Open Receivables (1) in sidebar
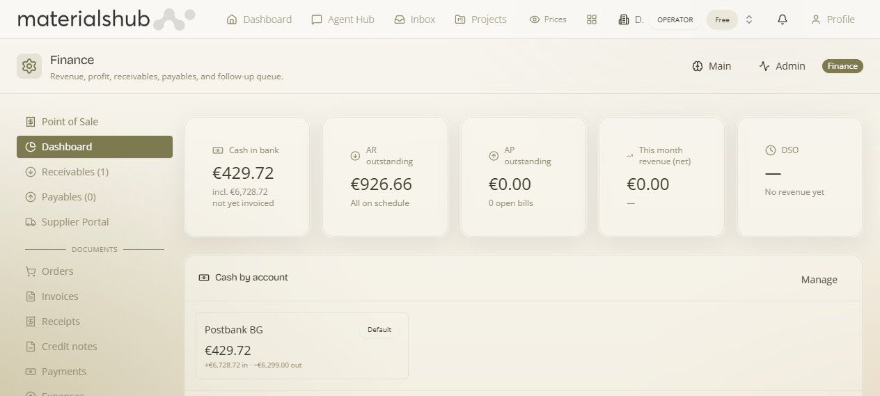880x396 pixels. pos(95,172)
